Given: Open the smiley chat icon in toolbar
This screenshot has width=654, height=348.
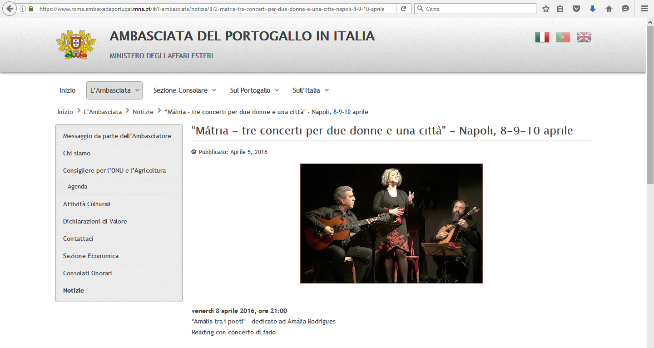Looking at the screenshot, I should [625, 9].
